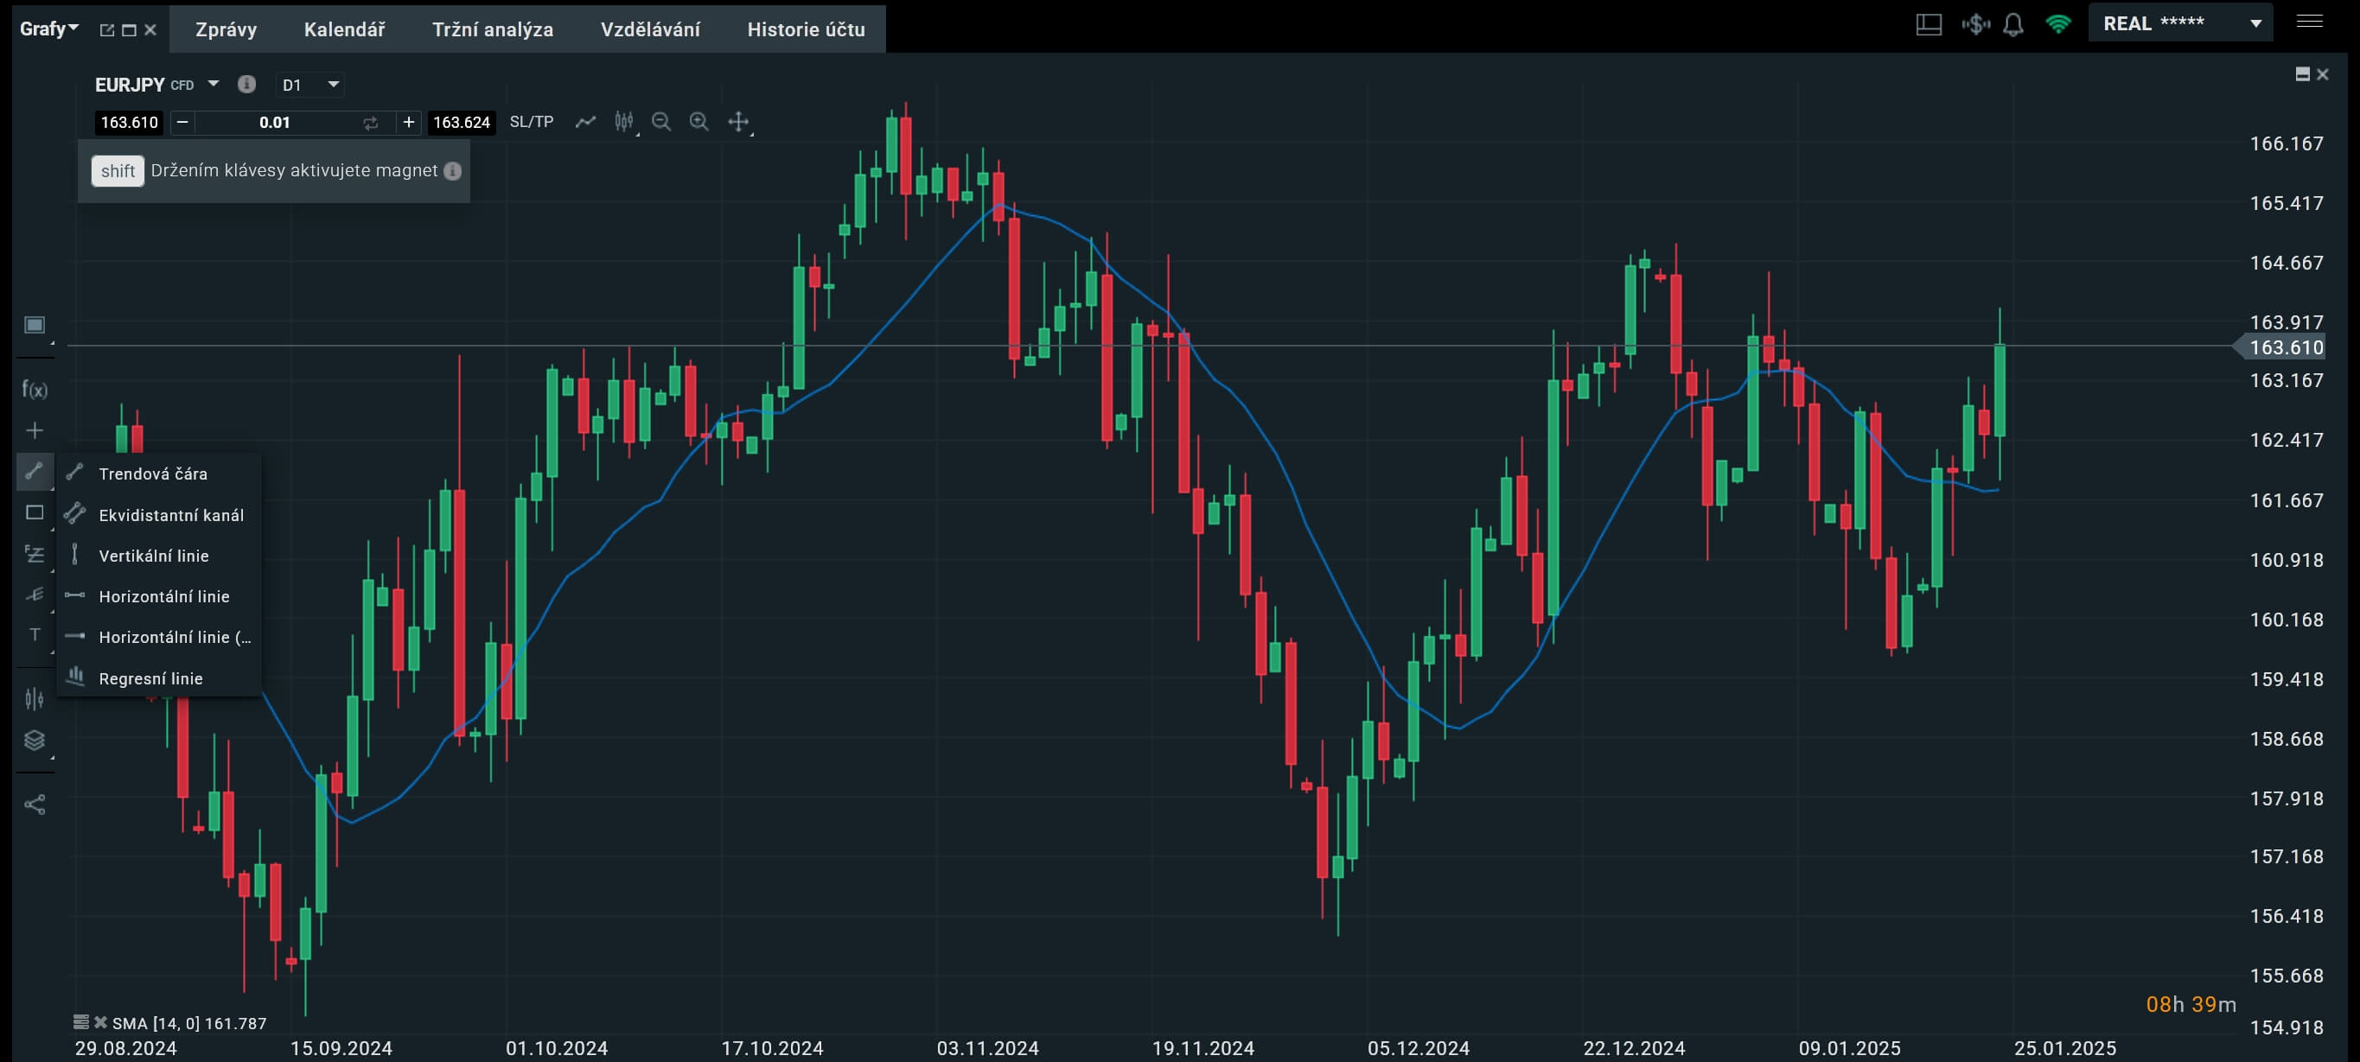Select the crosshair plus tool in sidebar

click(34, 430)
